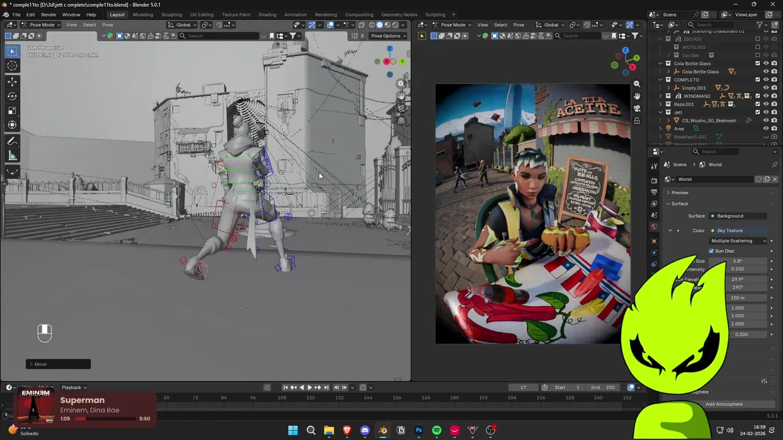Toggle camera view icon in right viewport

point(637,108)
